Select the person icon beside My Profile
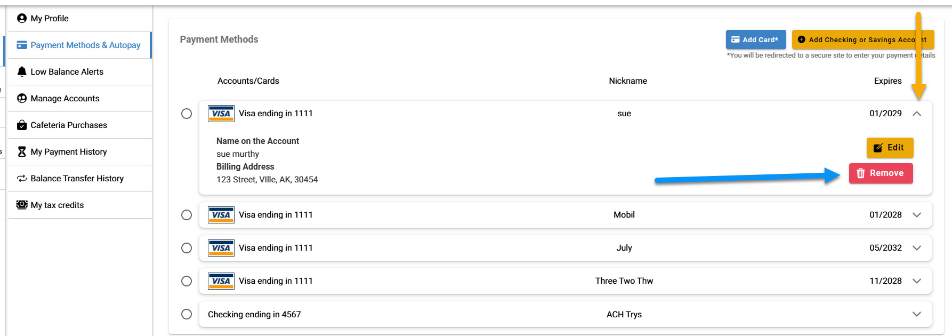This screenshot has height=336, width=952. [x=22, y=18]
